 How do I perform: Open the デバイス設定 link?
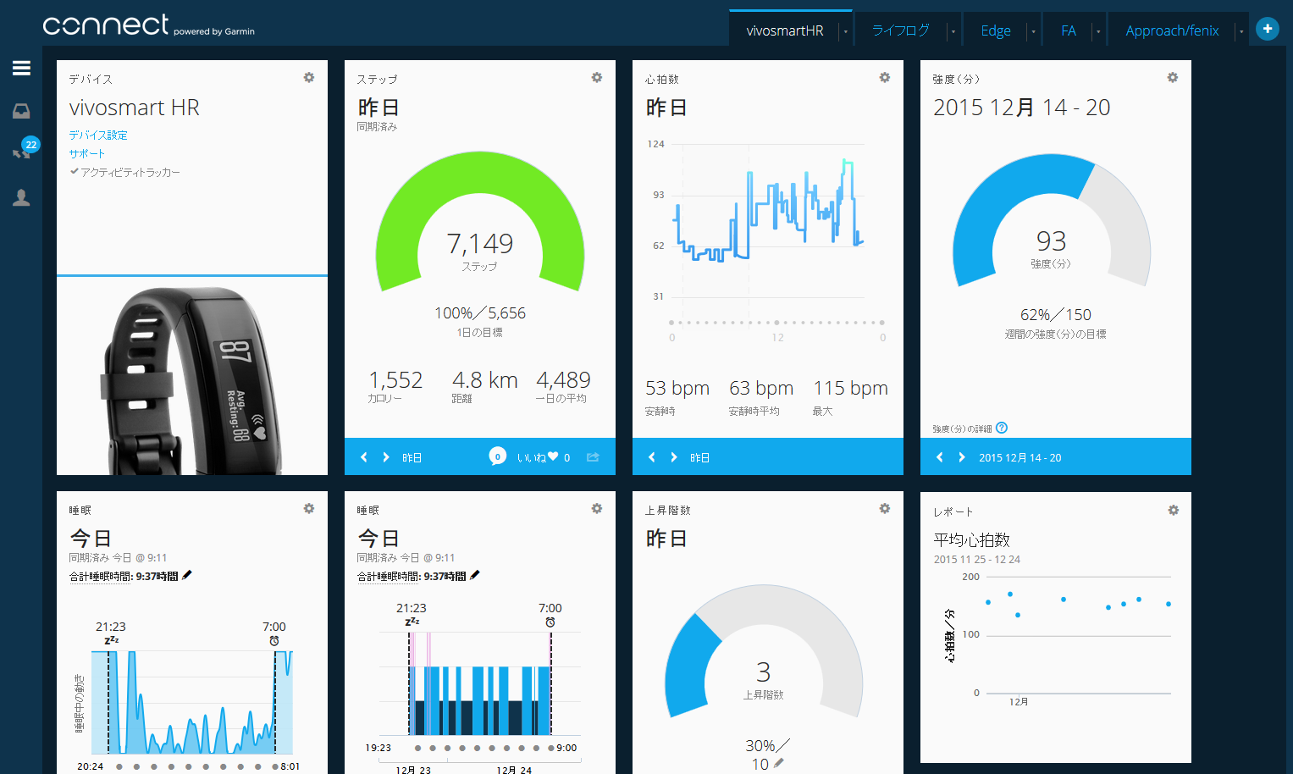pyautogui.click(x=98, y=135)
